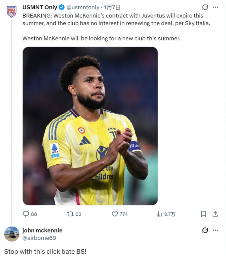Bookmark the USMNT Only tweet
The height and width of the screenshot is (256, 226).
[204, 214]
